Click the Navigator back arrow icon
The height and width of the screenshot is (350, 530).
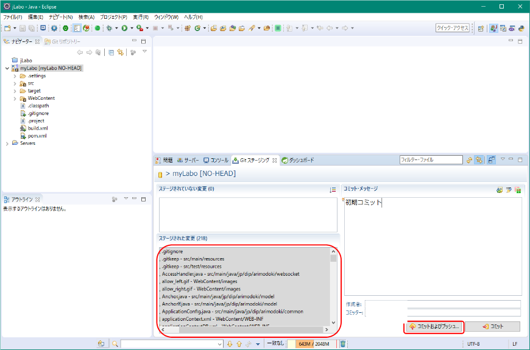pos(80,52)
